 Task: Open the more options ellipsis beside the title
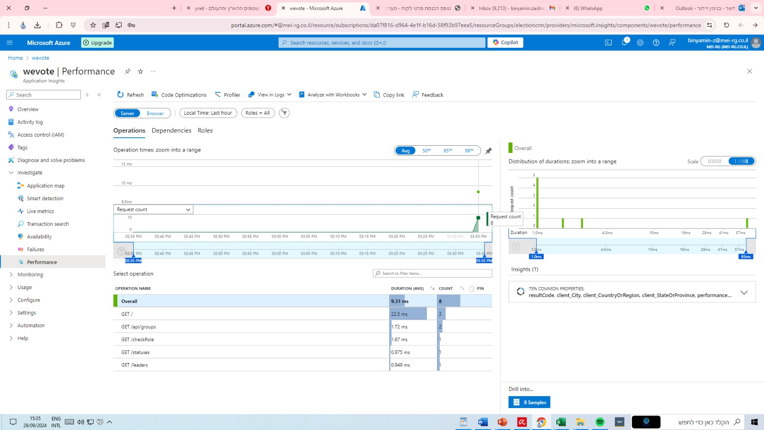(153, 71)
